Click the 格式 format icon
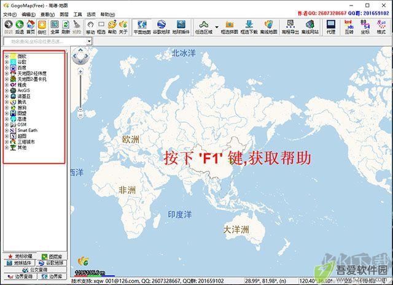The width and height of the screenshot is (393, 285). pyautogui.click(x=381, y=27)
